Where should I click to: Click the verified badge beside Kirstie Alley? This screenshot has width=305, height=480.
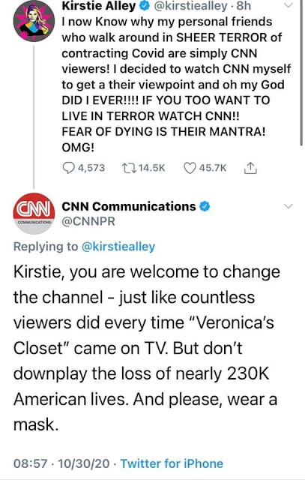point(144,6)
